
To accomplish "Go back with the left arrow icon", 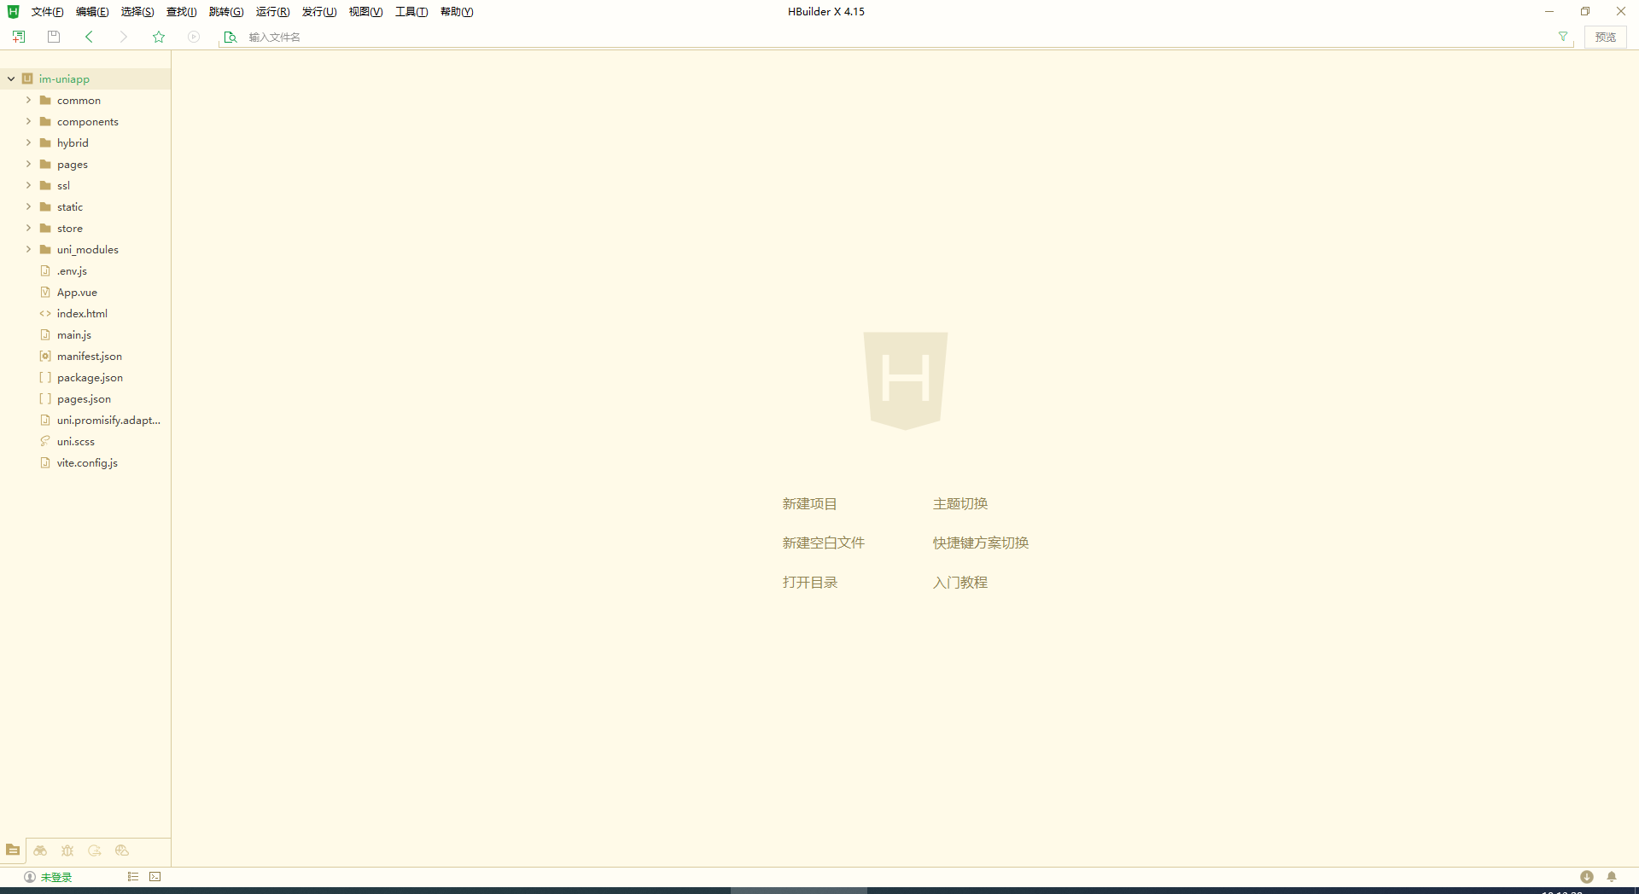I will (x=89, y=37).
